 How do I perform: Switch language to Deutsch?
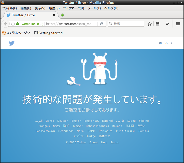click(x=63, y=121)
